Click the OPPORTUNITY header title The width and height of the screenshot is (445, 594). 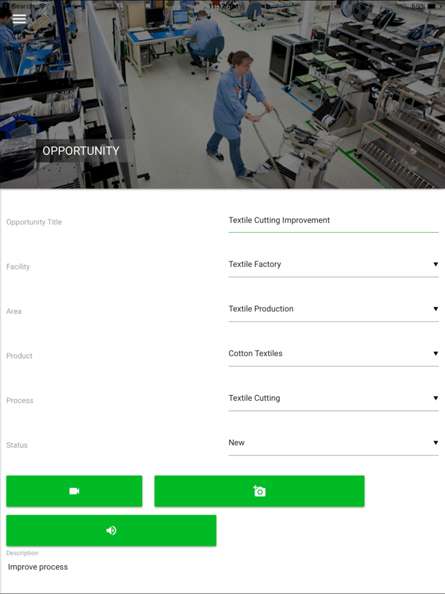tap(81, 151)
